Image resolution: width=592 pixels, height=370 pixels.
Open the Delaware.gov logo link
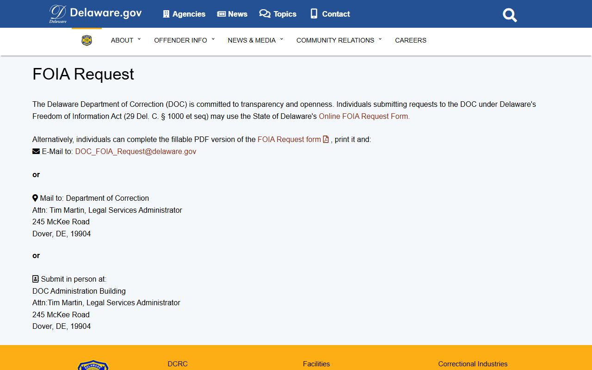coord(96,14)
